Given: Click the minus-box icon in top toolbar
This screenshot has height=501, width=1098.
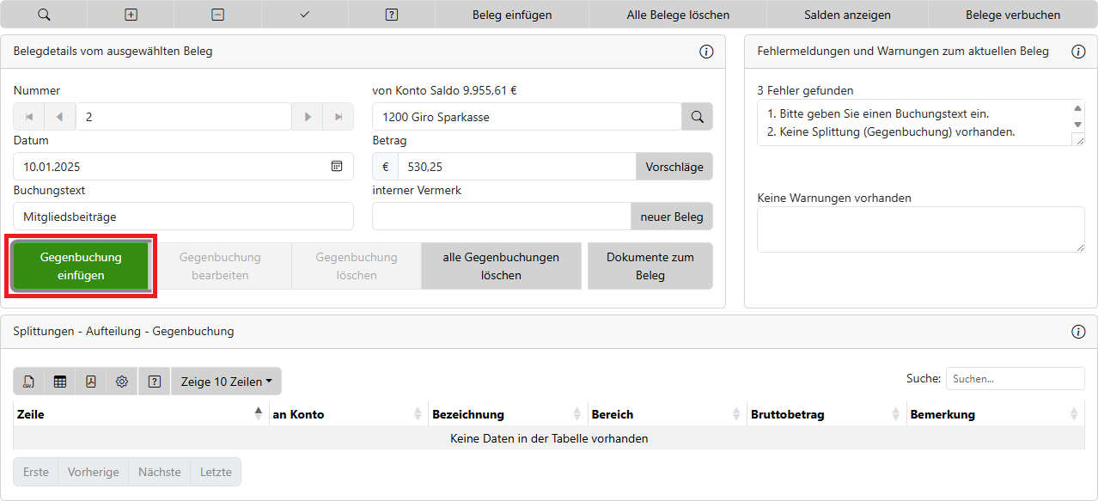Looking at the screenshot, I should pos(218,15).
